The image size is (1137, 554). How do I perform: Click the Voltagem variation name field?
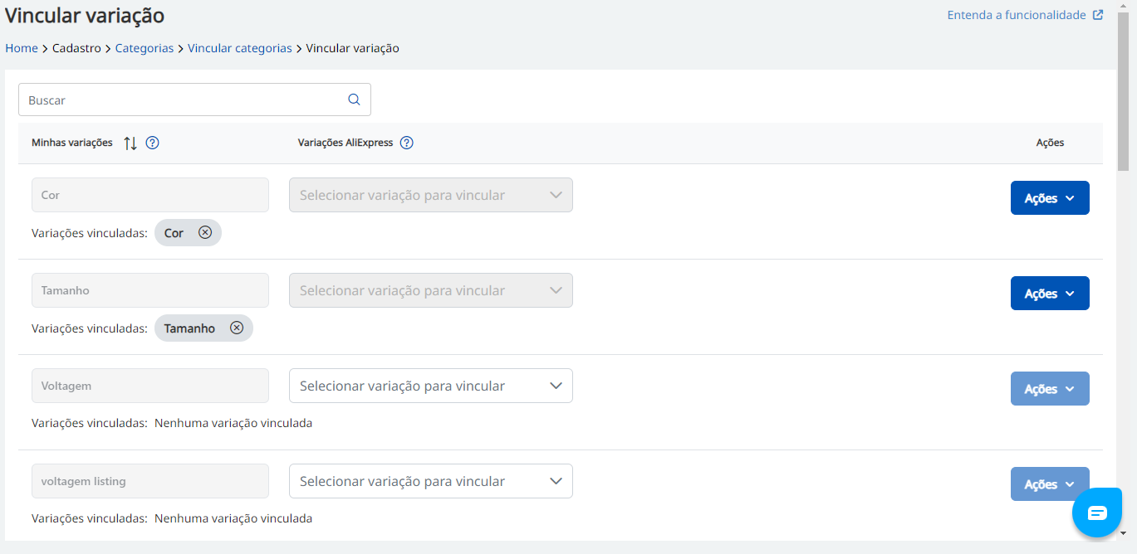150,386
